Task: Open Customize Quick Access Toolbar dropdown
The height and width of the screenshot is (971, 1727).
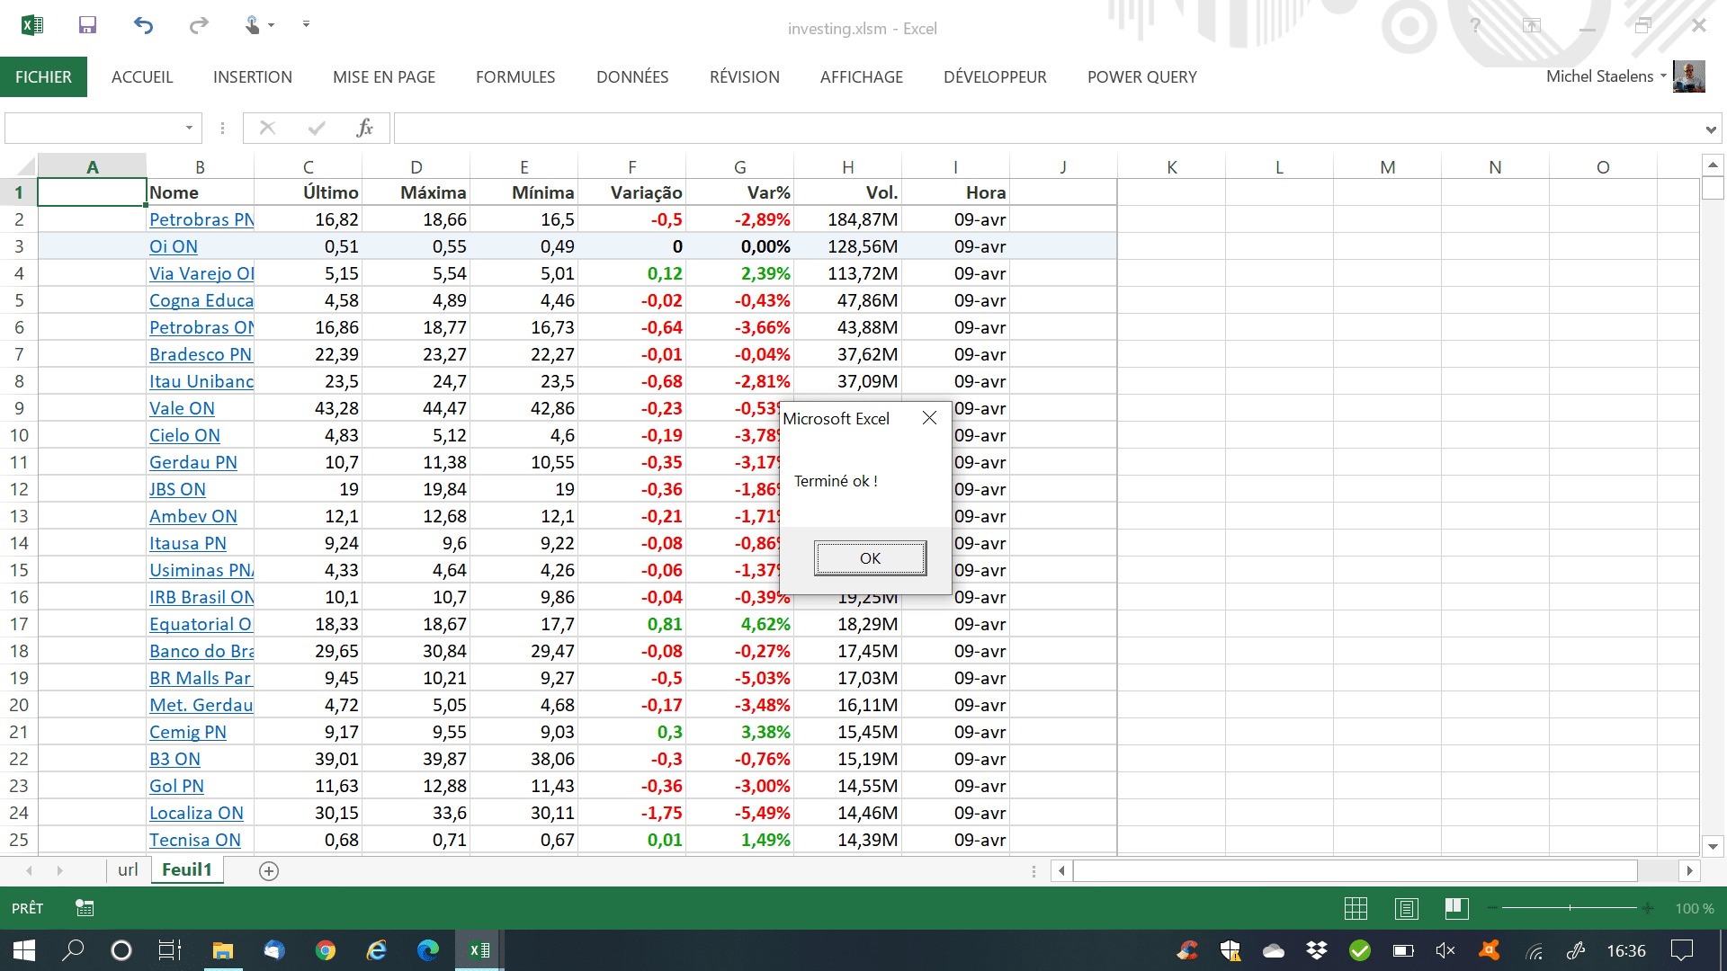Action: (306, 24)
